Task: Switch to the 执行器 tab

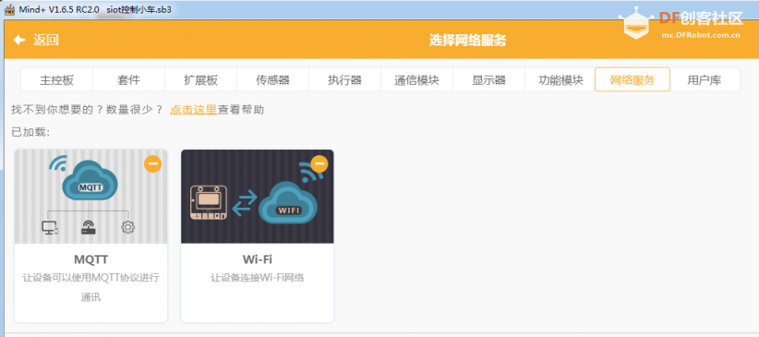Action: [x=344, y=80]
